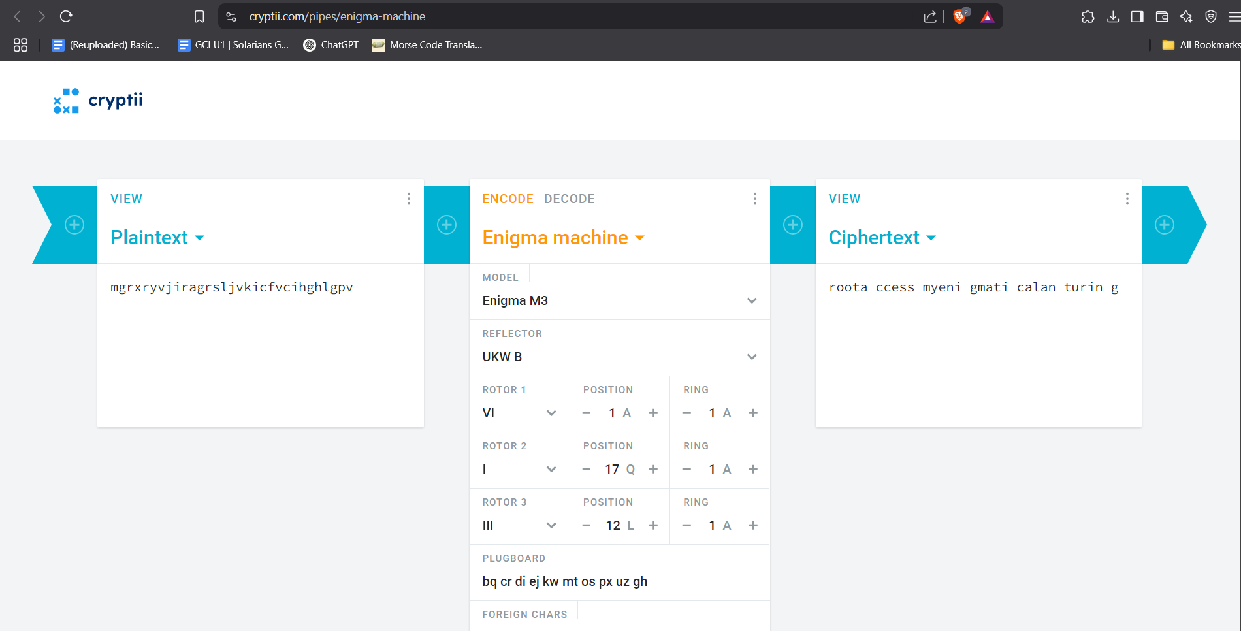Image resolution: width=1241 pixels, height=631 pixels.
Task: Decrease Rotor 2 position from 17 Q
Action: tap(587, 469)
